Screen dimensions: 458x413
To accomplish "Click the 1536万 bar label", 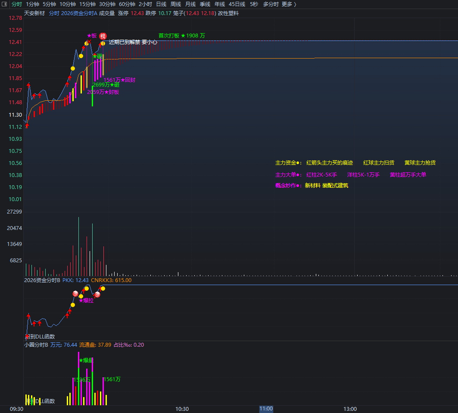I will [82, 379].
